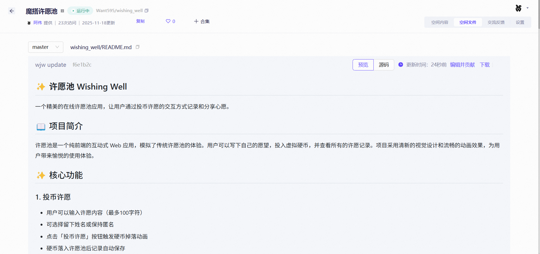The width and height of the screenshot is (540, 254).
Task: Expand the master branch dropdown
Action: 46,47
